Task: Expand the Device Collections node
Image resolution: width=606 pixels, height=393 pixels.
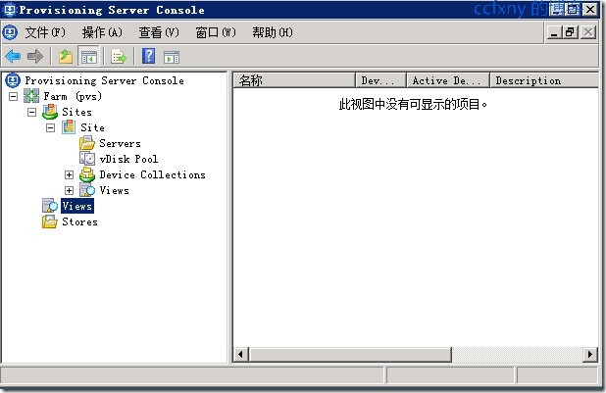Action: (x=70, y=175)
